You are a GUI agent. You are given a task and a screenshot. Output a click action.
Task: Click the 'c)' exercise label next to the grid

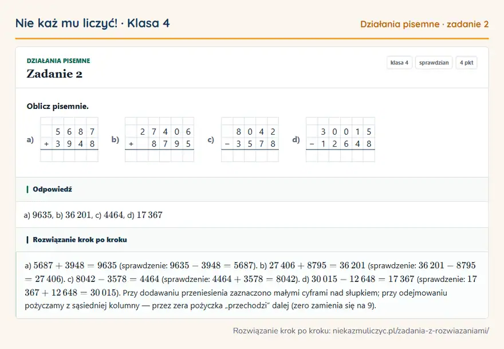211,140
